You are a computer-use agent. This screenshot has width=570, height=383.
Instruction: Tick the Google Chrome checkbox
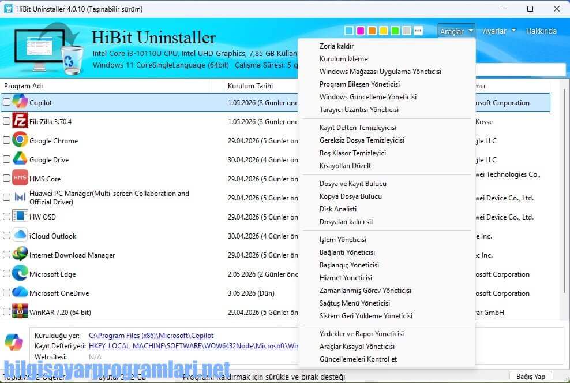coord(6,140)
